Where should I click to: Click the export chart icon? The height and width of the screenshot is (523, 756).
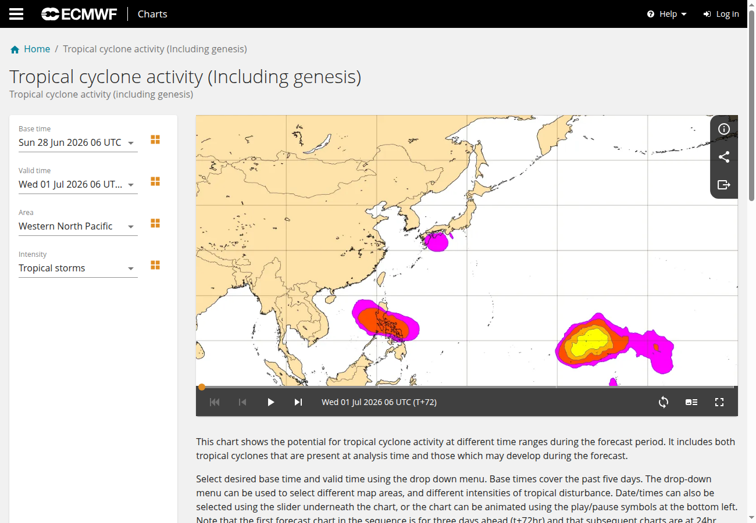[x=724, y=185]
